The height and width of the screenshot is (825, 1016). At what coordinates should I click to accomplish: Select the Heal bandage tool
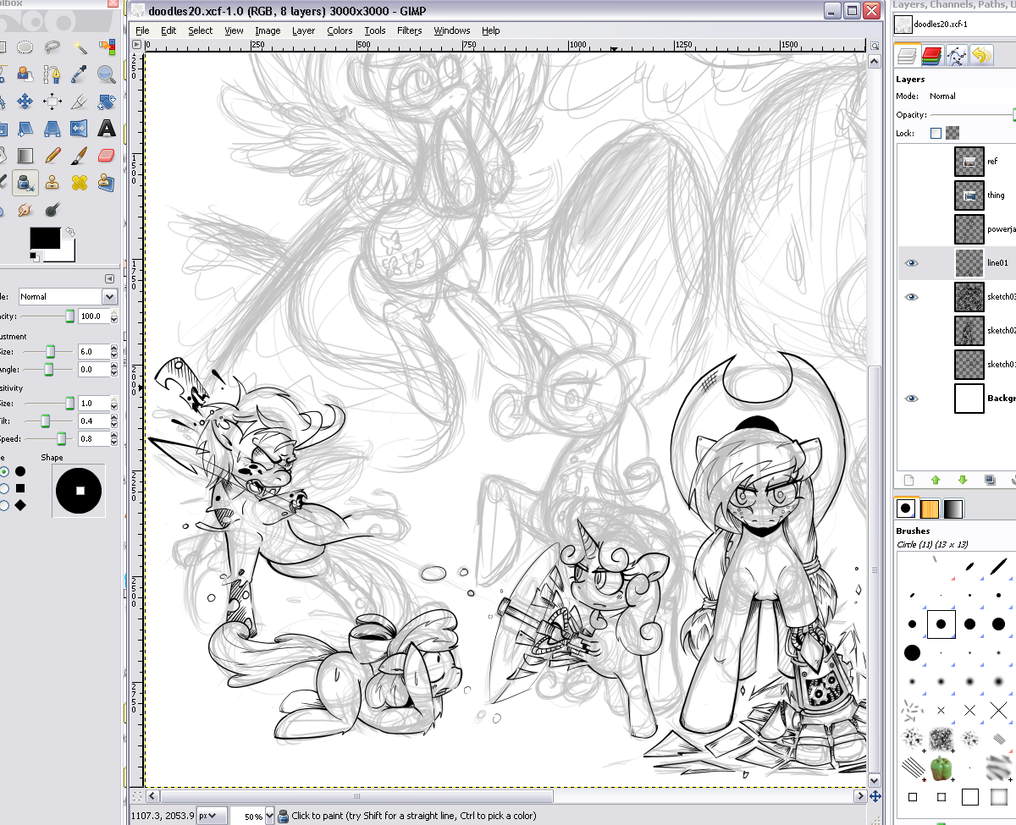[80, 183]
